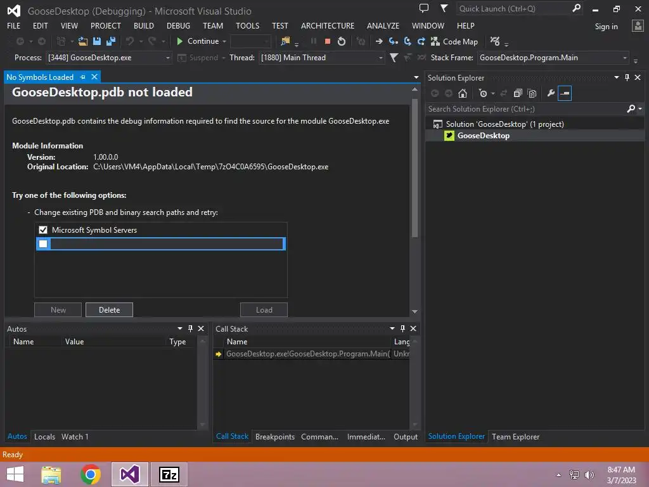
Task: Open the Call Stack window position dropdown
Action: 392,328
